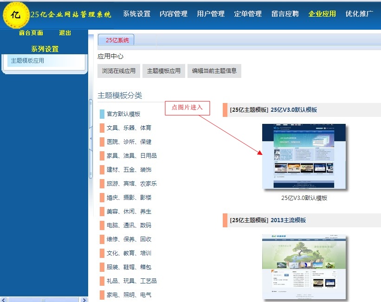Click the sidebar horizontal scrollbar thumb

43,300
